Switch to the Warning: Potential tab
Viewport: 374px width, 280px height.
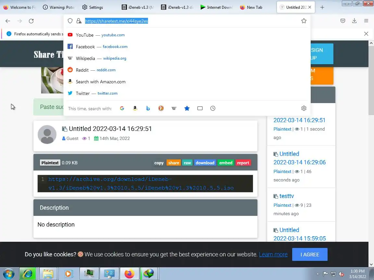pyautogui.click(x=59, y=7)
